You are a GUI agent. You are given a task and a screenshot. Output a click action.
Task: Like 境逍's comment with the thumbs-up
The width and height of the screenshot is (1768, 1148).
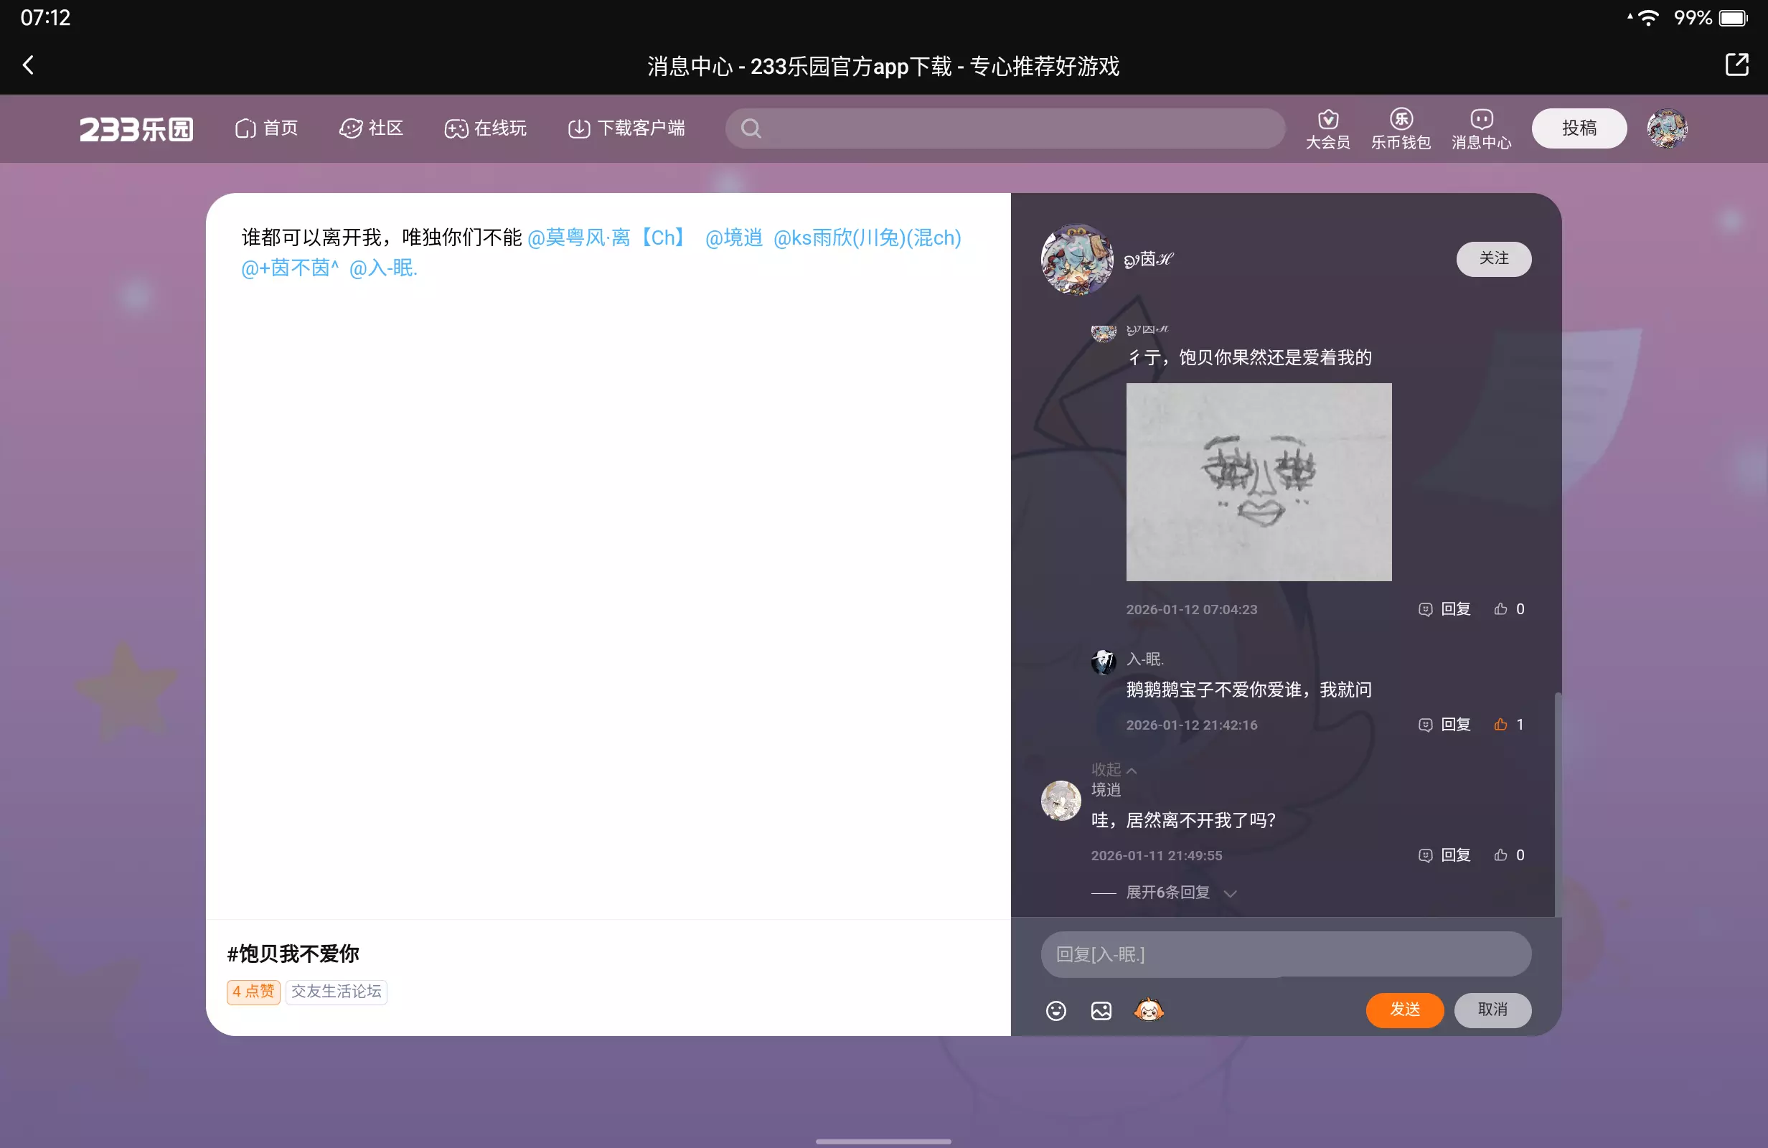pos(1500,855)
